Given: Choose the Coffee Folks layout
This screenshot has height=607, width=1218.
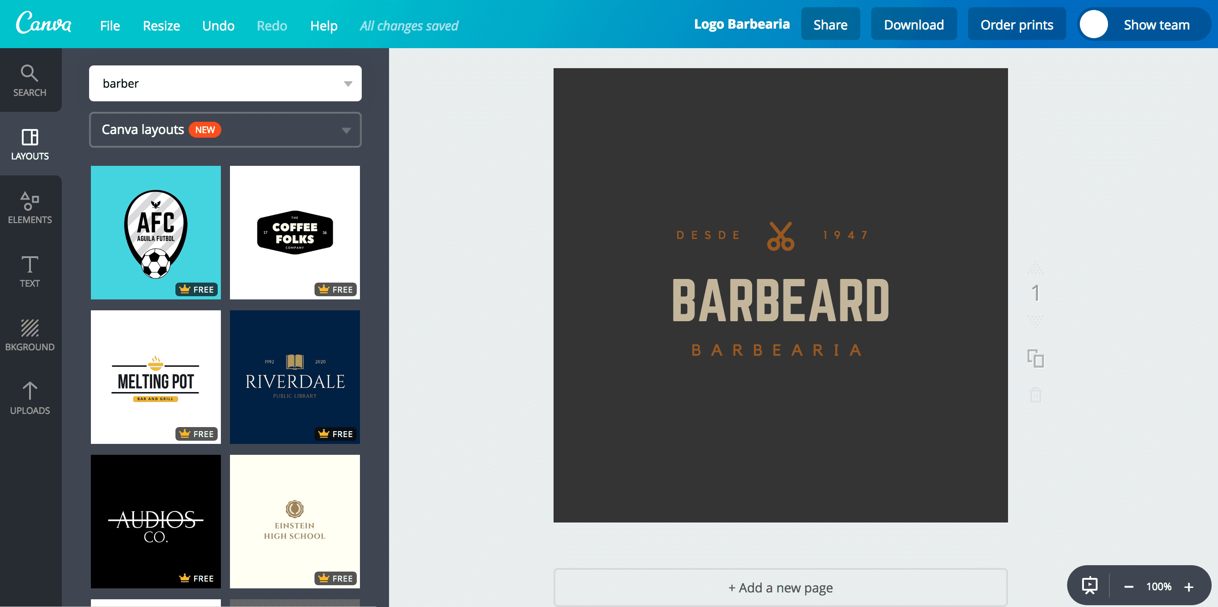Looking at the screenshot, I should click(x=295, y=232).
